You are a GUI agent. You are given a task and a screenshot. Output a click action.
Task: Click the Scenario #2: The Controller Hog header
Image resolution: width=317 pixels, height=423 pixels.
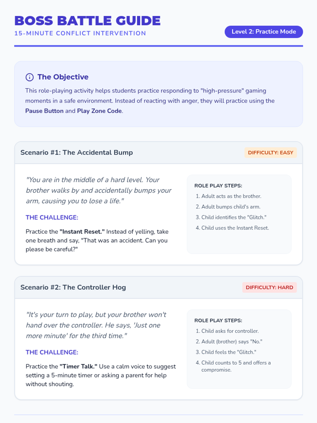click(x=73, y=287)
